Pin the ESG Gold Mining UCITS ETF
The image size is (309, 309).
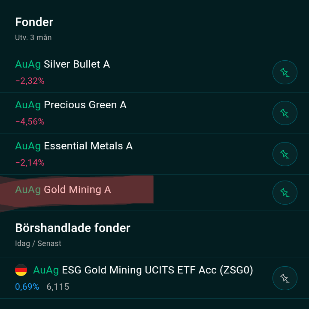tap(285, 279)
